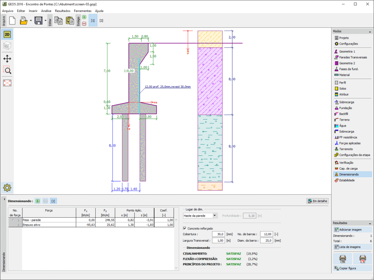The width and height of the screenshot is (374, 280).
Task: Collapse the Resultados panel
Action: coord(370,223)
